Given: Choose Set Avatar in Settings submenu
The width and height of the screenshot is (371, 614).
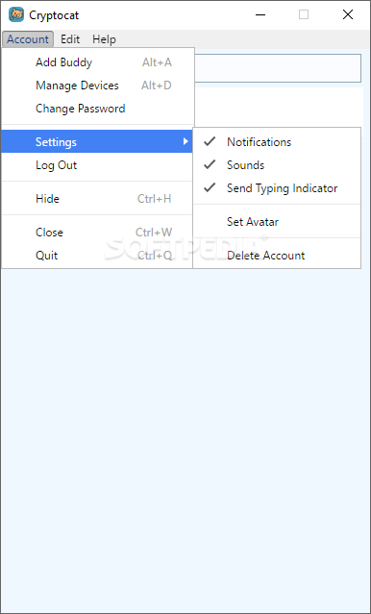Looking at the screenshot, I should pos(277,222).
